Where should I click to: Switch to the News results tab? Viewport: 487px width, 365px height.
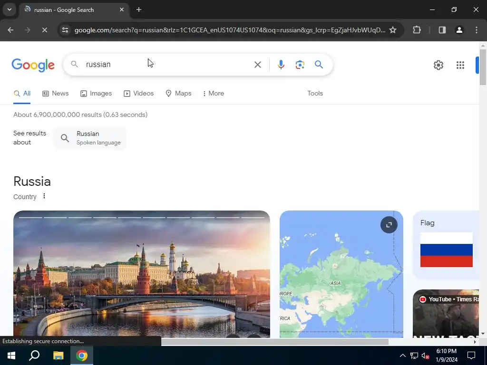coord(56,94)
